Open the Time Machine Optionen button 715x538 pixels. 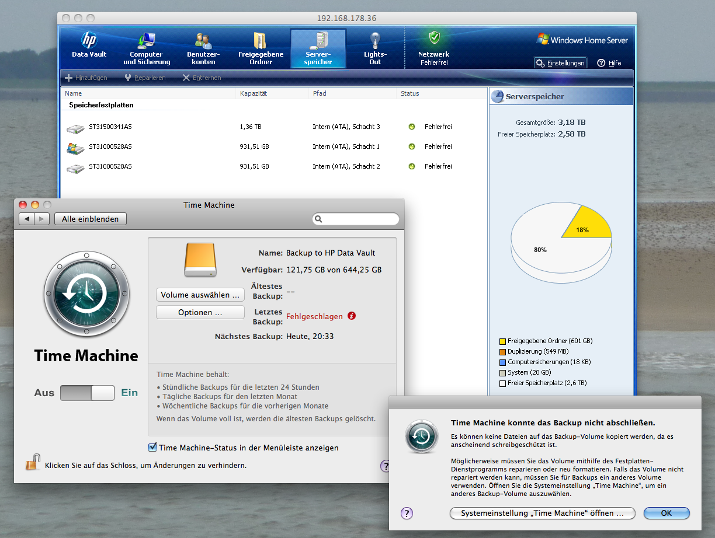200,312
